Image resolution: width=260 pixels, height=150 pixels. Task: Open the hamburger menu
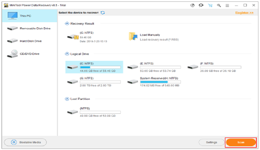point(227,6)
